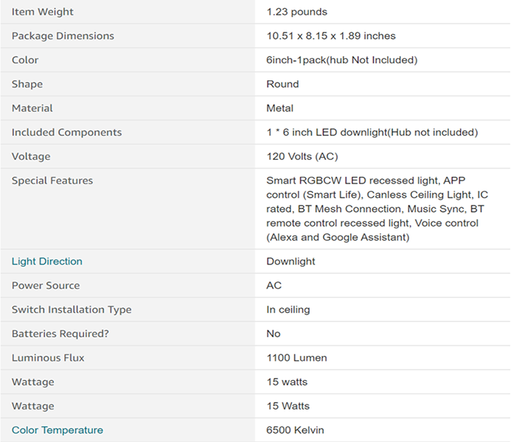Click the Material value Metal
Image resolution: width=516 pixels, height=442 pixels.
(279, 108)
